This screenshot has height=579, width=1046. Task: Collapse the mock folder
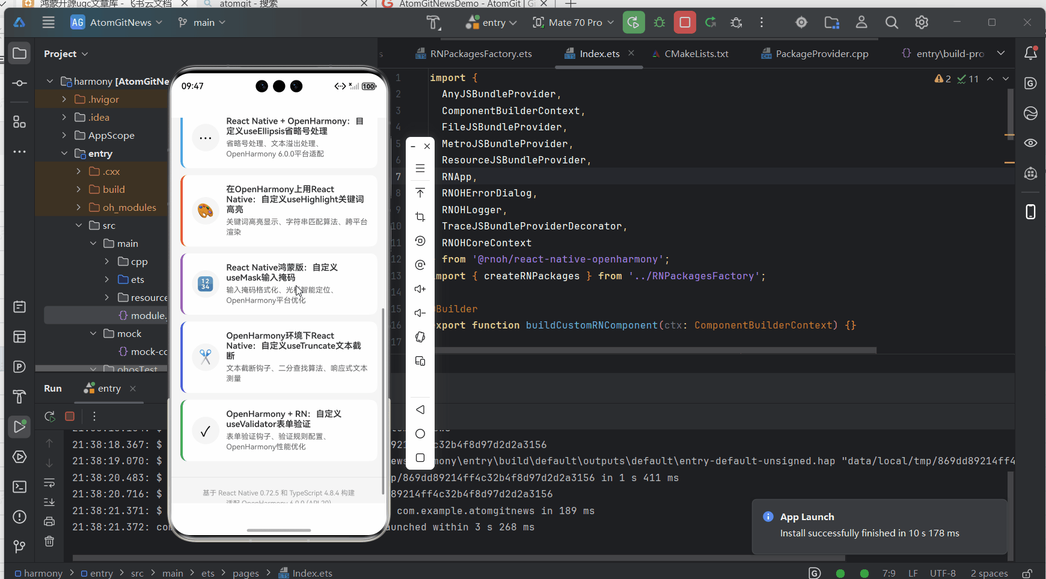coord(93,333)
